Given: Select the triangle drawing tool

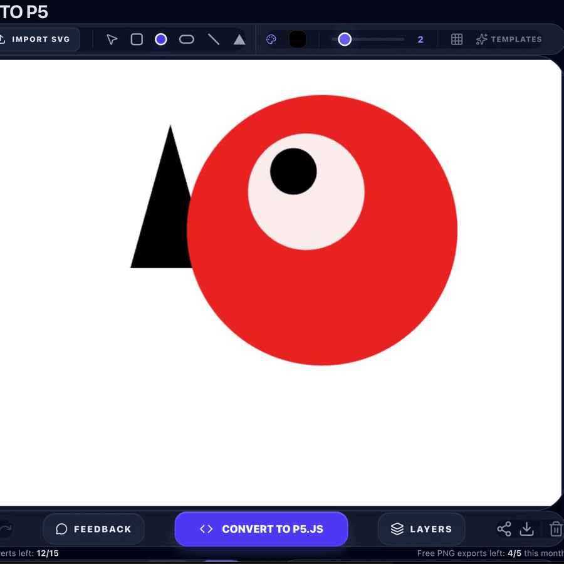Looking at the screenshot, I should coord(239,39).
